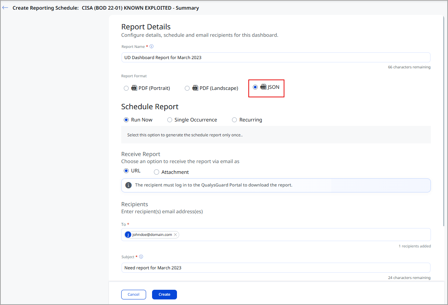Click the "Report Format" label
The height and width of the screenshot is (305, 448).
(x=134, y=76)
